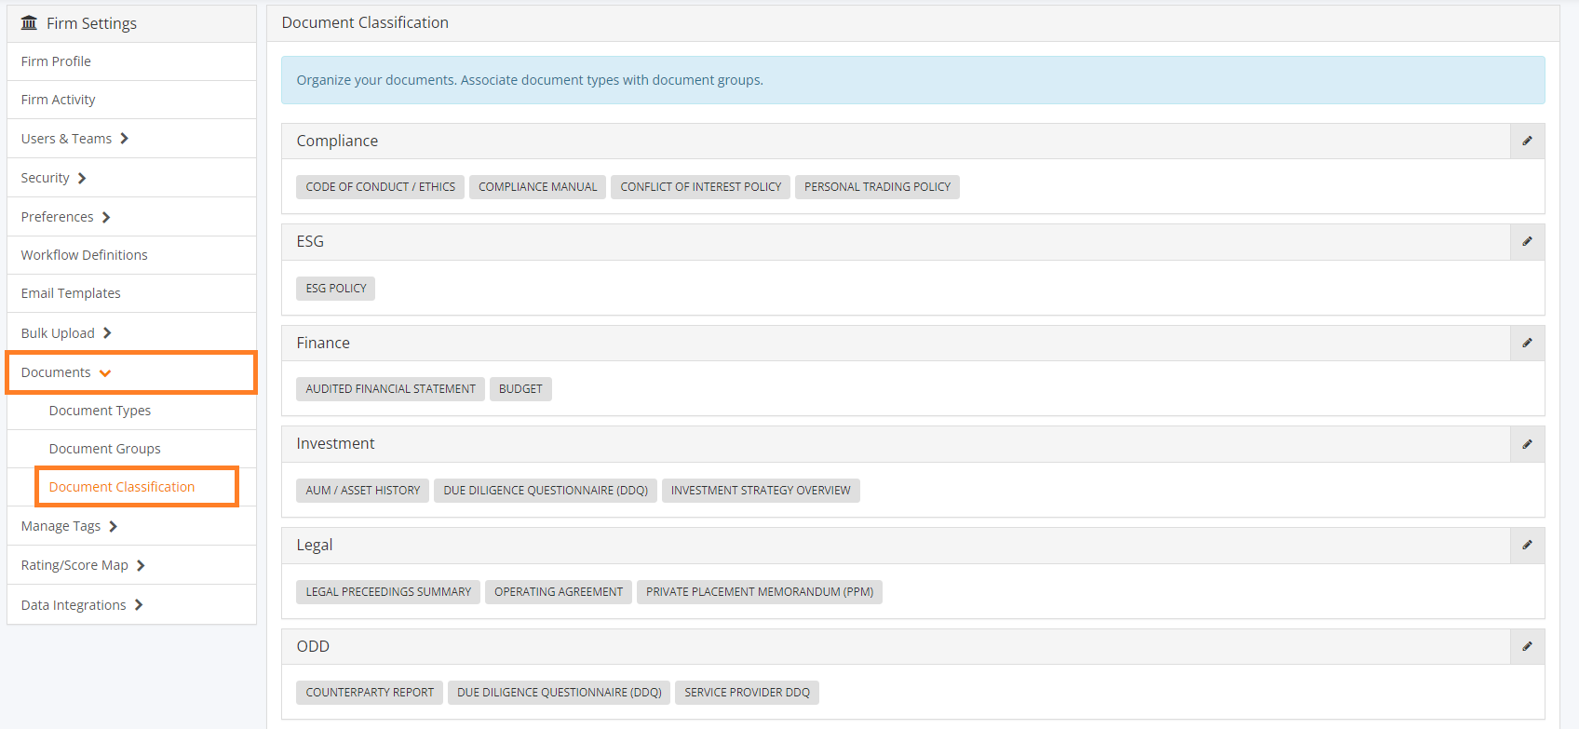This screenshot has height=729, width=1579.
Task: Expand the Users & Teams chevron
Action: pos(124,139)
